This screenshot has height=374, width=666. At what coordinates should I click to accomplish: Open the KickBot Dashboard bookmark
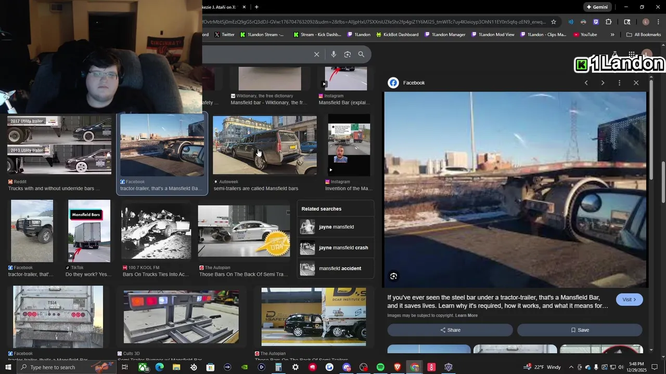[x=397, y=34]
